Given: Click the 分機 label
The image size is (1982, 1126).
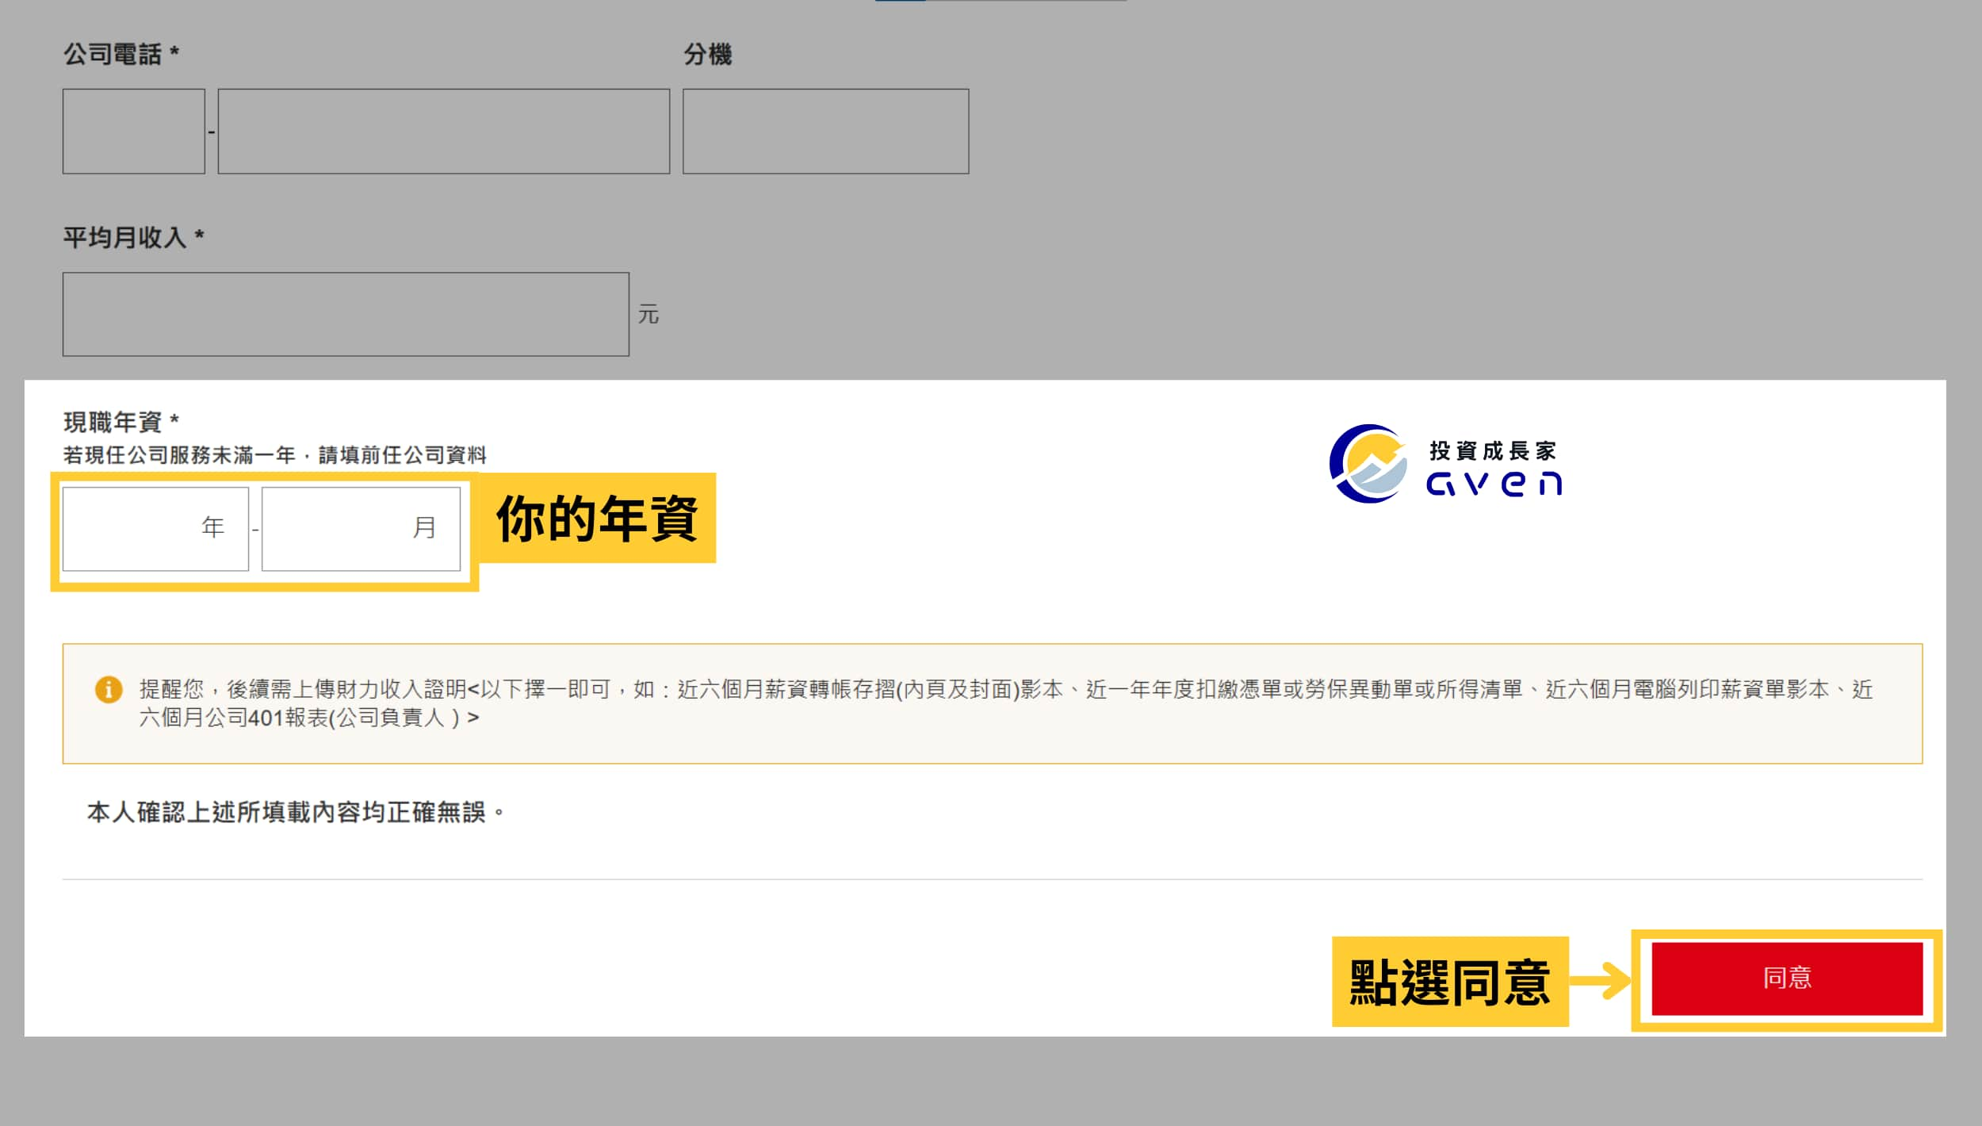Looking at the screenshot, I should [707, 54].
